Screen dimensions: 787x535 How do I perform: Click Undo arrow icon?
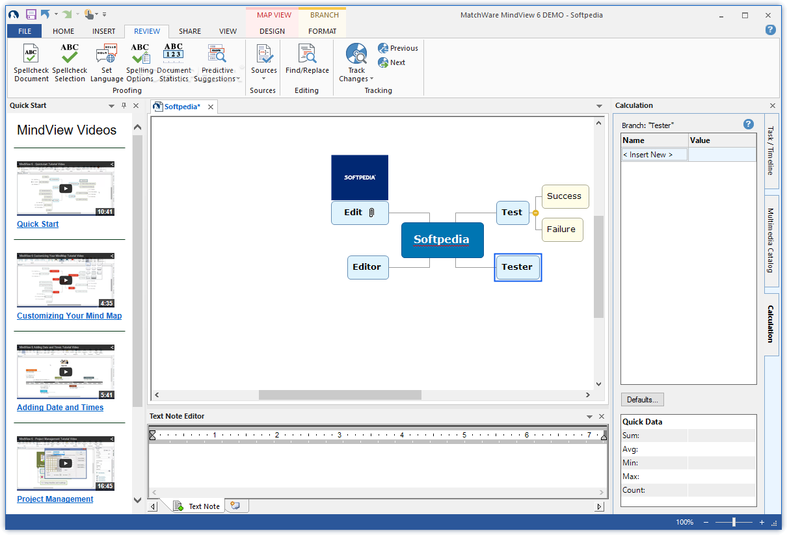click(x=45, y=14)
